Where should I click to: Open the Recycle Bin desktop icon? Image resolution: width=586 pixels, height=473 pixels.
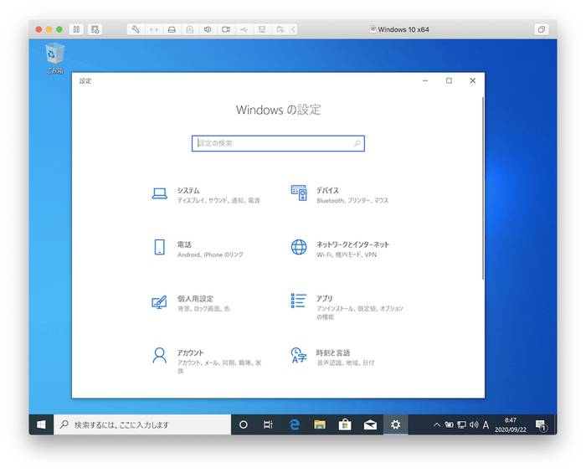click(x=55, y=59)
